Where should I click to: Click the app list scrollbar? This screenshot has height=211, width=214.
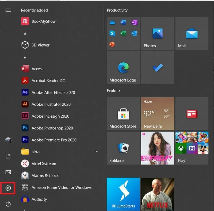click(x=104, y=19)
